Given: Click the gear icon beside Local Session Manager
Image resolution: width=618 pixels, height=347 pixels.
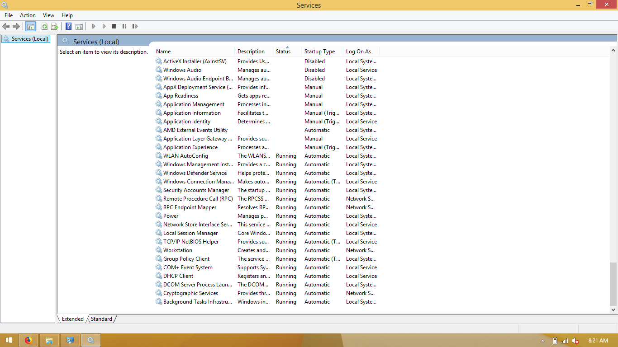Looking at the screenshot, I should pyautogui.click(x=159, y=233).
